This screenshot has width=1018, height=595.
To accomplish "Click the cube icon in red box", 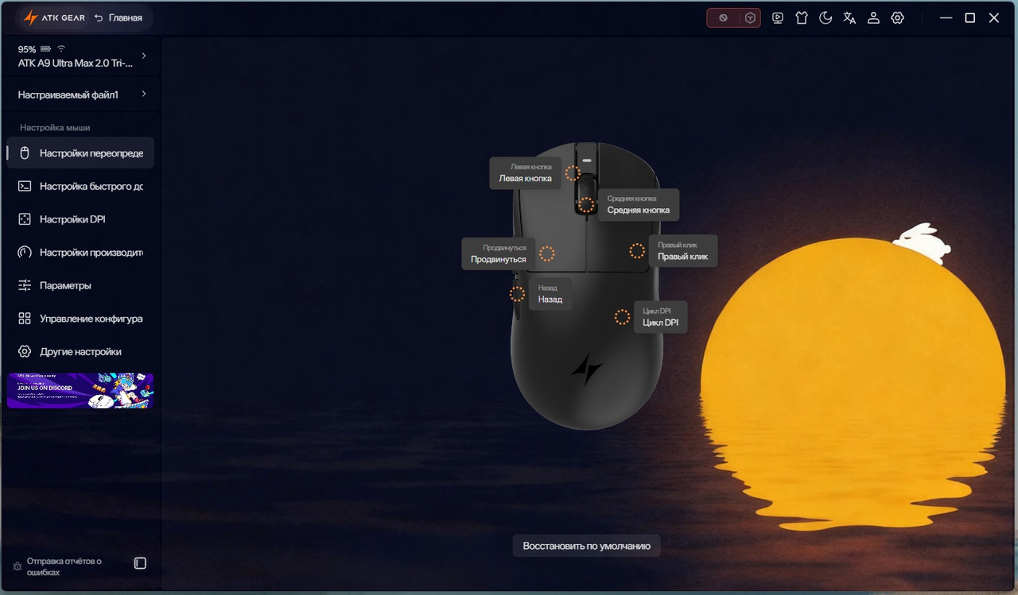I will coord(750,17).
